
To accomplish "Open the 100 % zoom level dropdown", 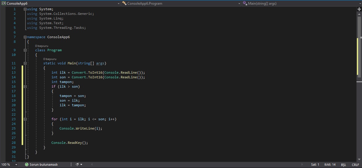I will [16, 165].
